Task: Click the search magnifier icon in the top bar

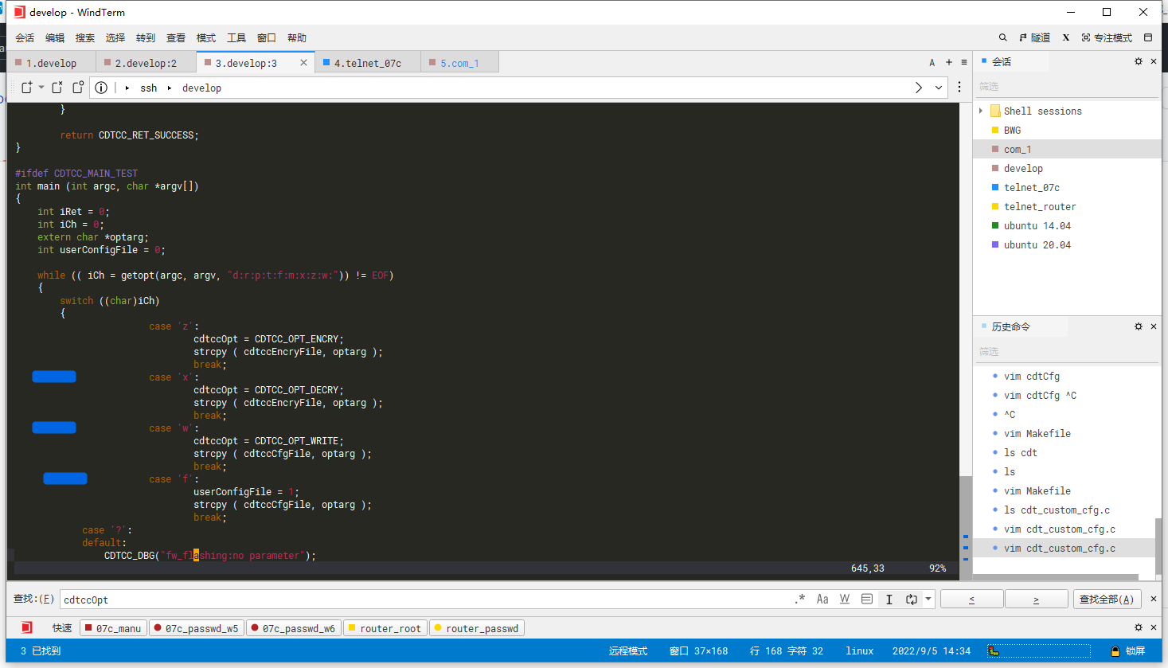Action: coord(1003,37)
